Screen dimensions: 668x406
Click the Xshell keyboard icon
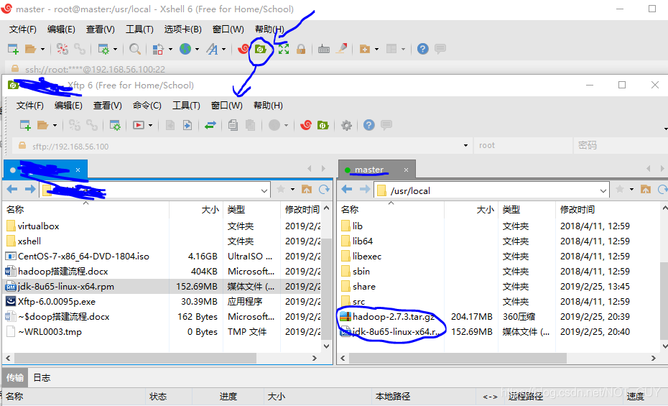pyautogui.click(x=324, y=50)
